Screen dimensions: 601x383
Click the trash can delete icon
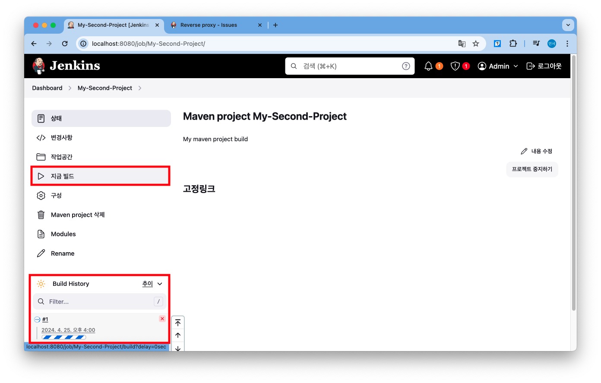pyautogui.click(x=41, y=215)
